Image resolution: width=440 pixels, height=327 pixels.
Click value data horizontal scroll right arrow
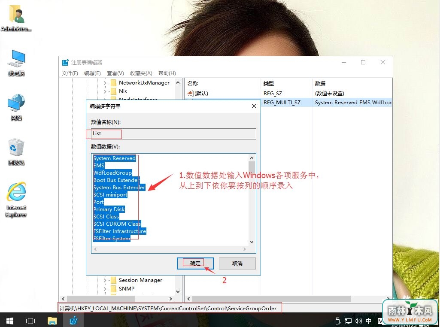244,249
